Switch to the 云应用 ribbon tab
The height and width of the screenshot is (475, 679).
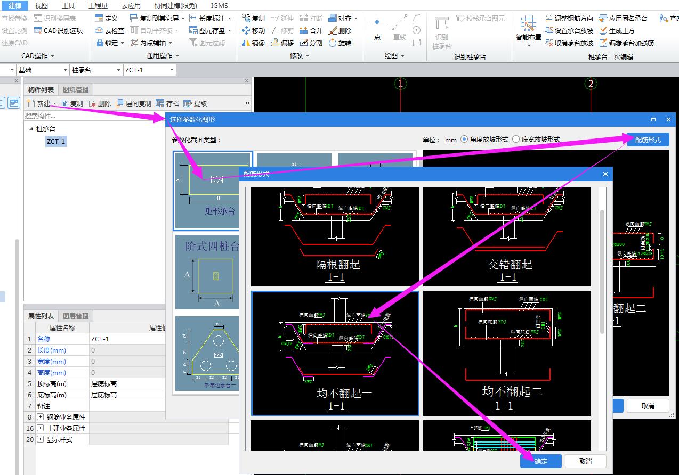tap(131, 5)
